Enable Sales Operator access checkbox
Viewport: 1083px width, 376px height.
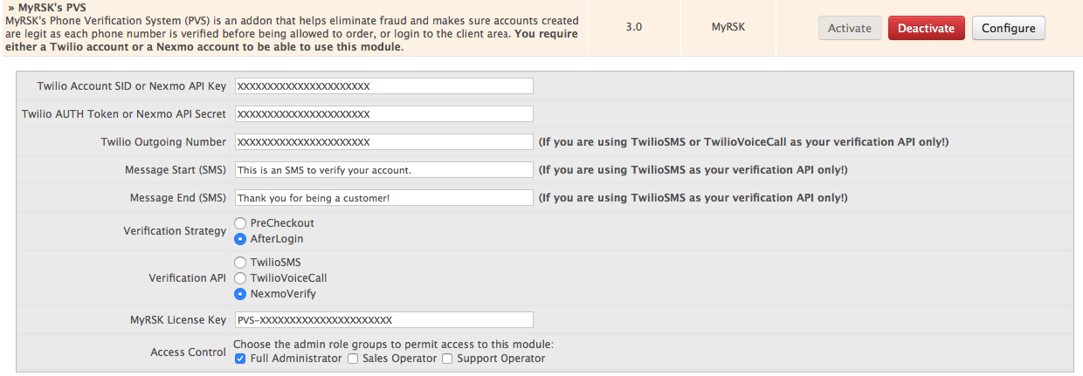coord(353,359)
